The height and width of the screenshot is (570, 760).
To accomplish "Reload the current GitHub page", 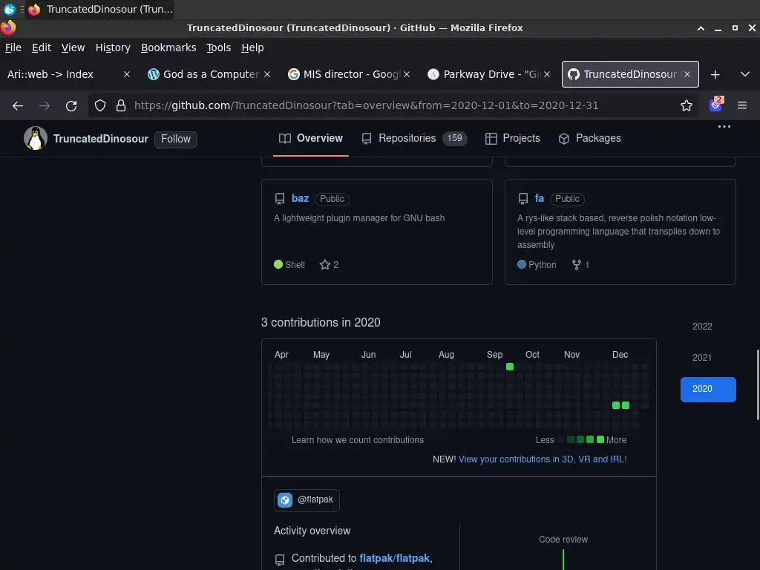I will (71, 105).
